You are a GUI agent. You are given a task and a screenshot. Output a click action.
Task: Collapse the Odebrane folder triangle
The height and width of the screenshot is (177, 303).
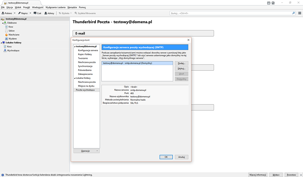pos(3,23)
